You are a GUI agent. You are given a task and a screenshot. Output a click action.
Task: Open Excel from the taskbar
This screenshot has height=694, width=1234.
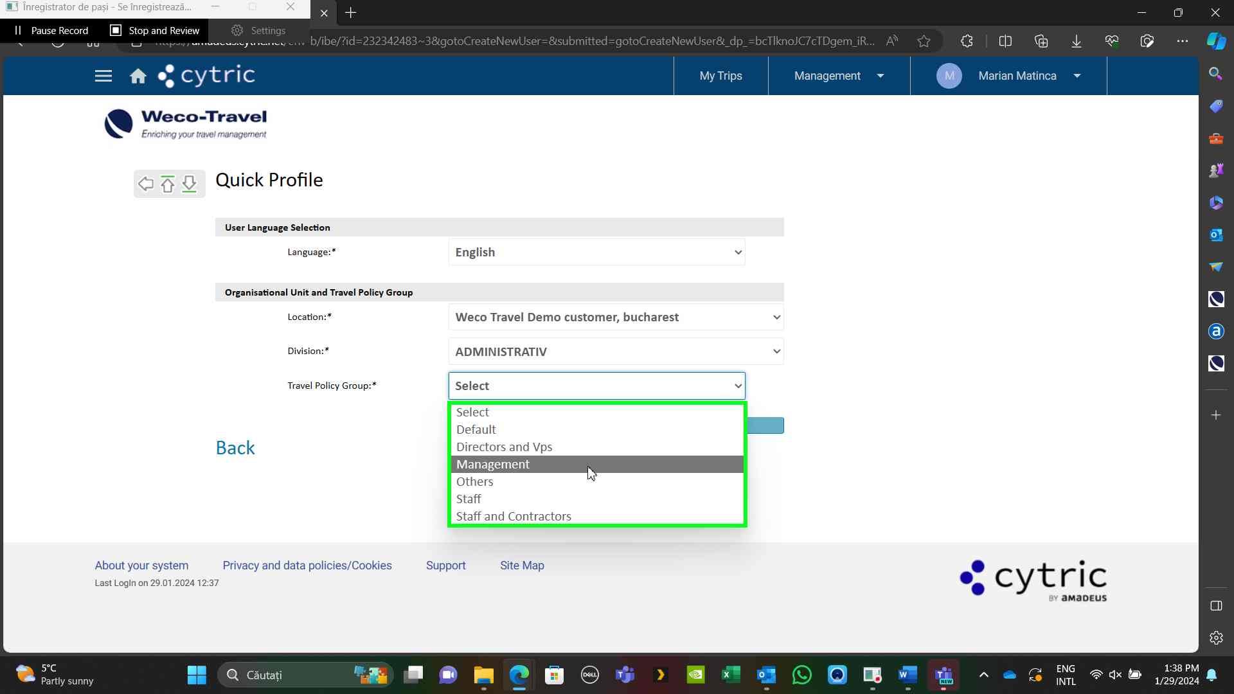pyautogui.click(x=731, y=675)
